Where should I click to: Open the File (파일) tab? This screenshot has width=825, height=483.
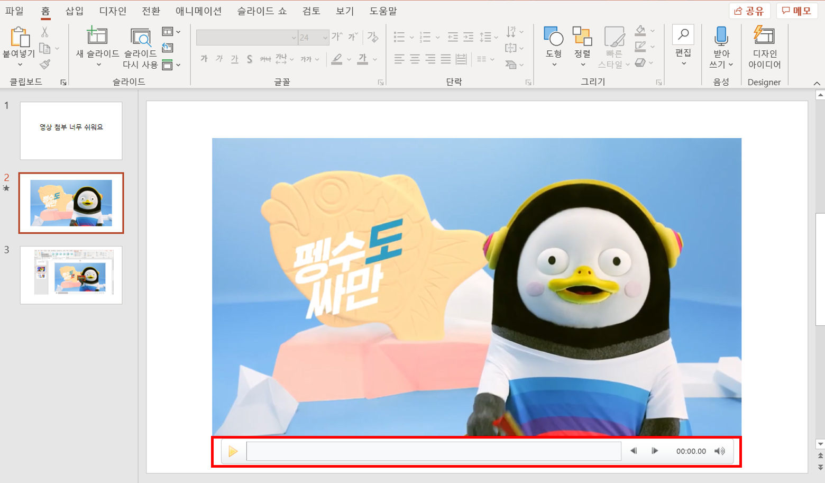coord(14,11)
